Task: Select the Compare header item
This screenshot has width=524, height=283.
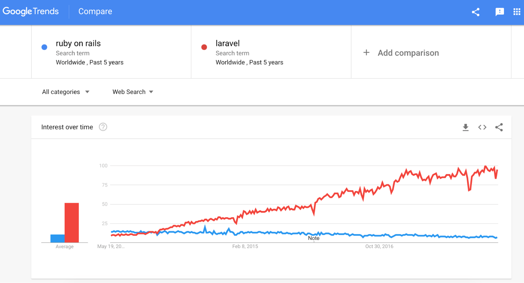Action: click(95, 11)
